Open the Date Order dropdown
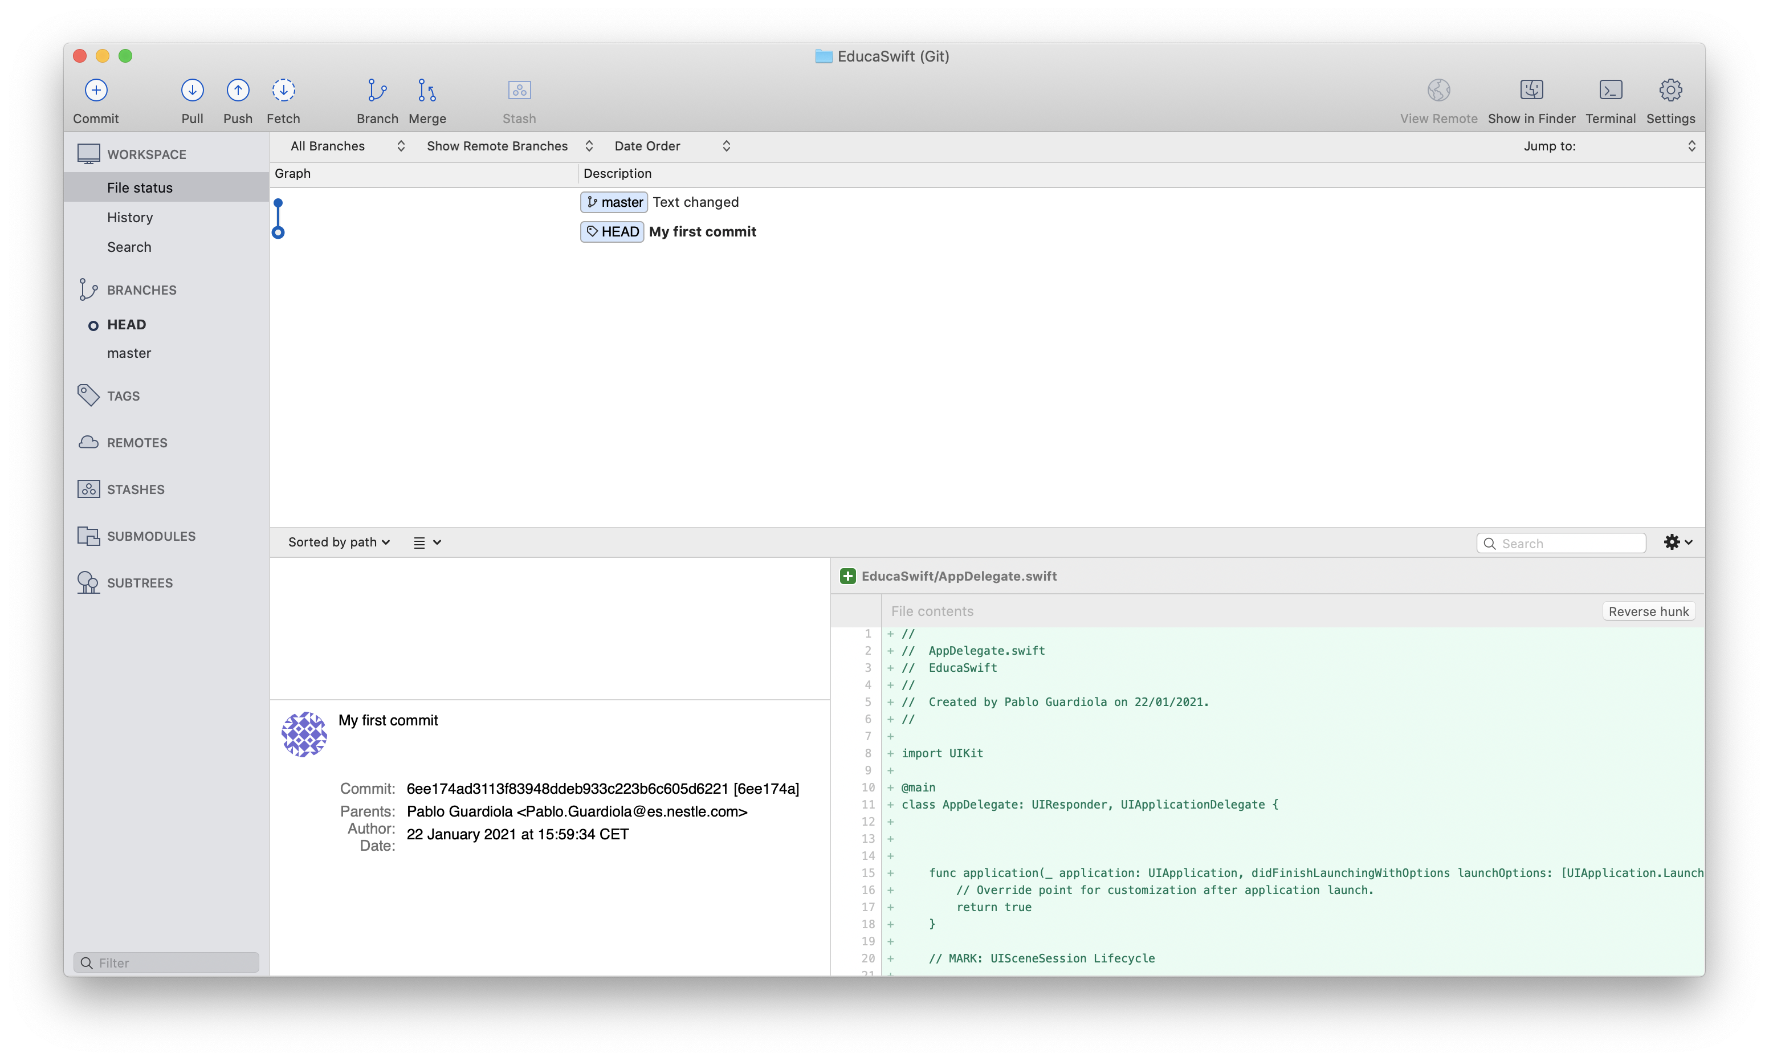The image size is (1769, 1061). pos(672,146)
